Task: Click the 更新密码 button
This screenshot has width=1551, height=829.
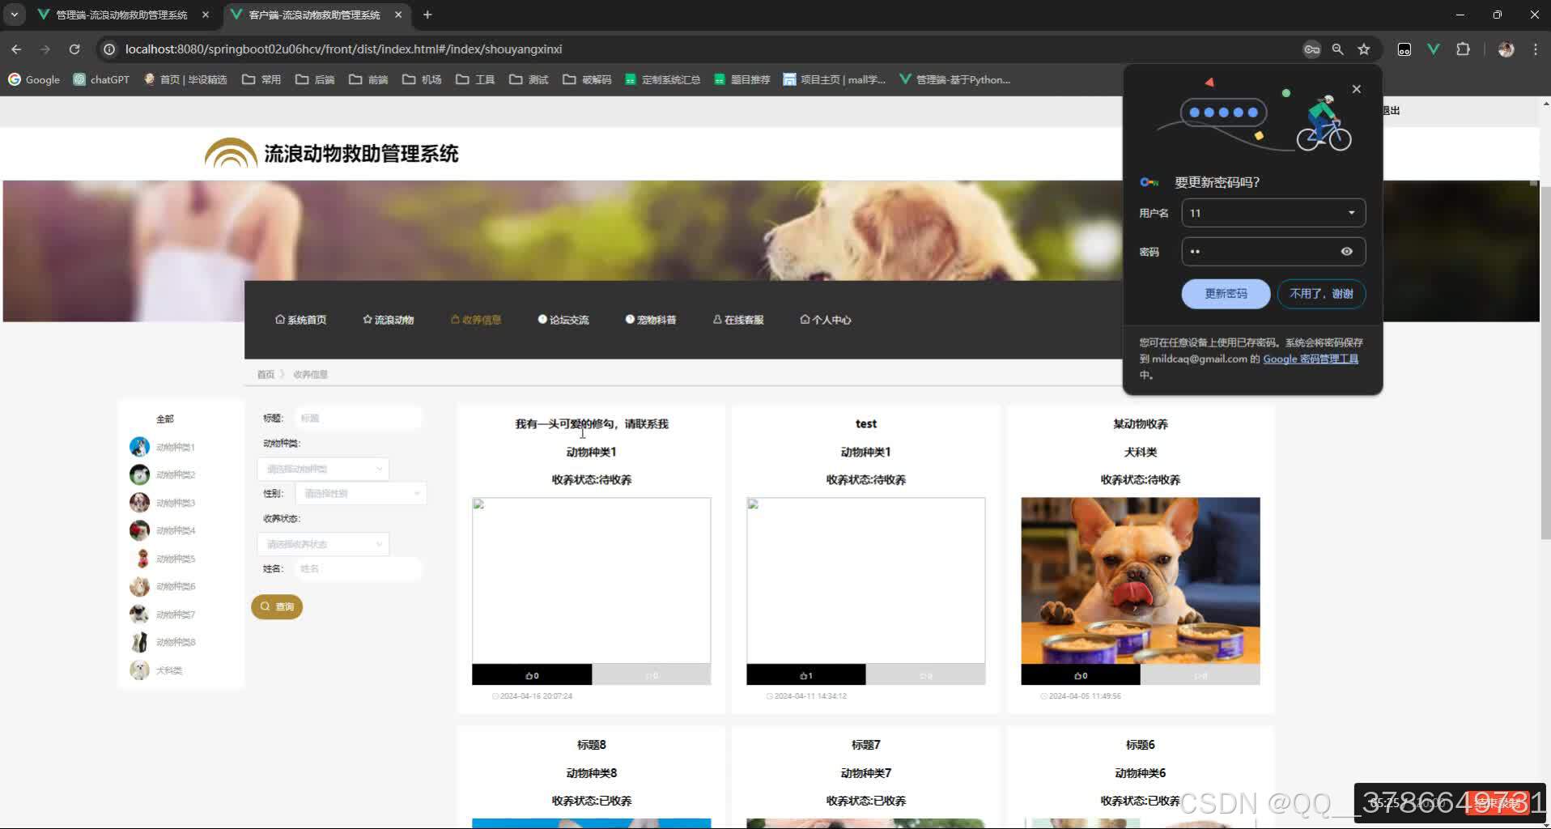Action: click(1226, 294)
